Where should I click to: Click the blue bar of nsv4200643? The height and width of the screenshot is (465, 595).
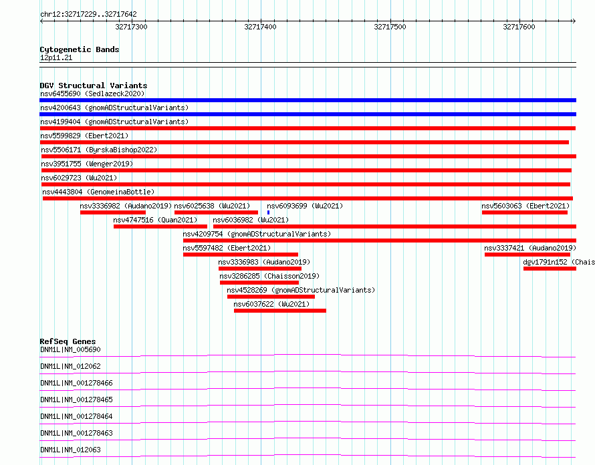point(308,114)
